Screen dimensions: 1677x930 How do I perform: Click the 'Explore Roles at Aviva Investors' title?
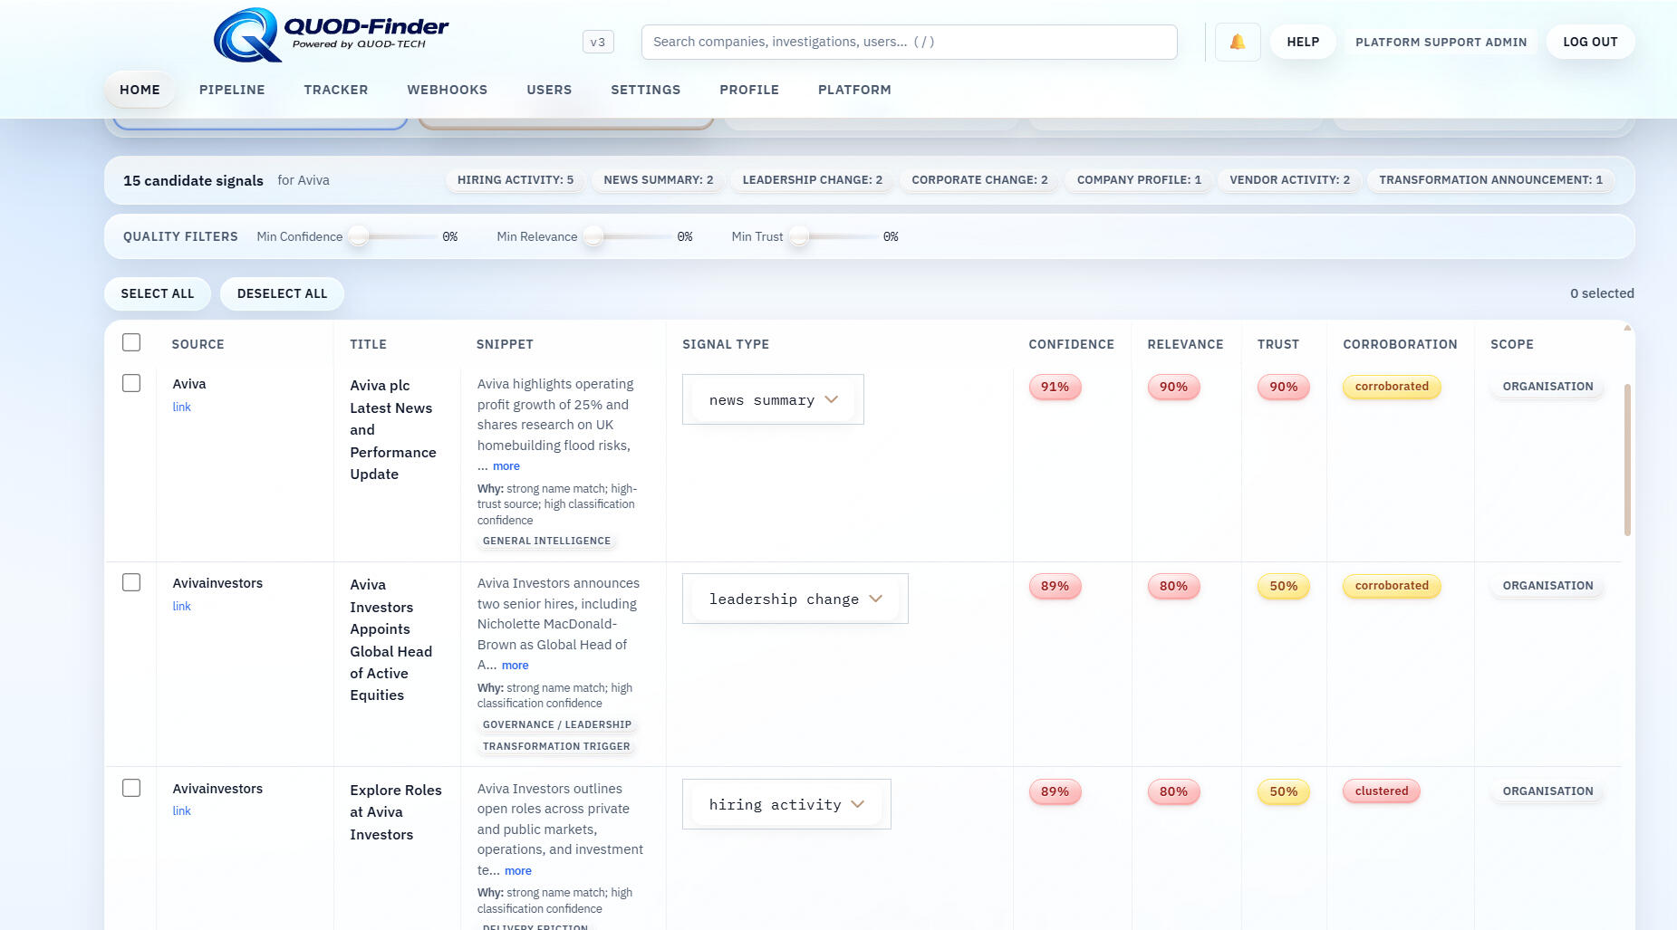396,812
